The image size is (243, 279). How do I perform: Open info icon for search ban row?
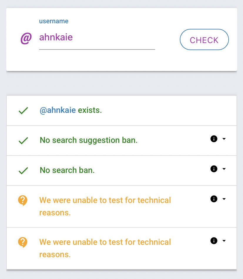(214, 169)
